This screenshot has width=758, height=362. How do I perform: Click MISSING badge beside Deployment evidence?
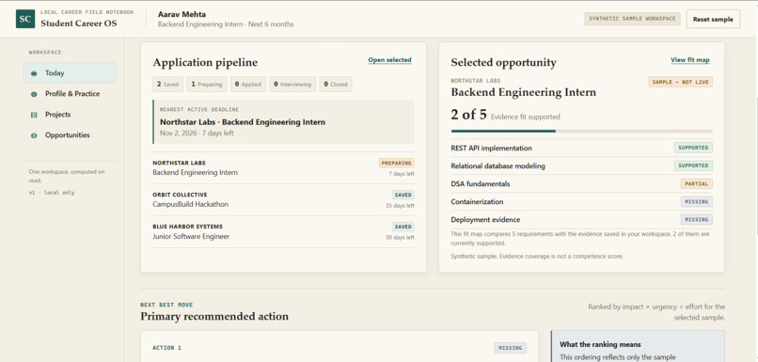pyautogui.click(x=697, y=219)
